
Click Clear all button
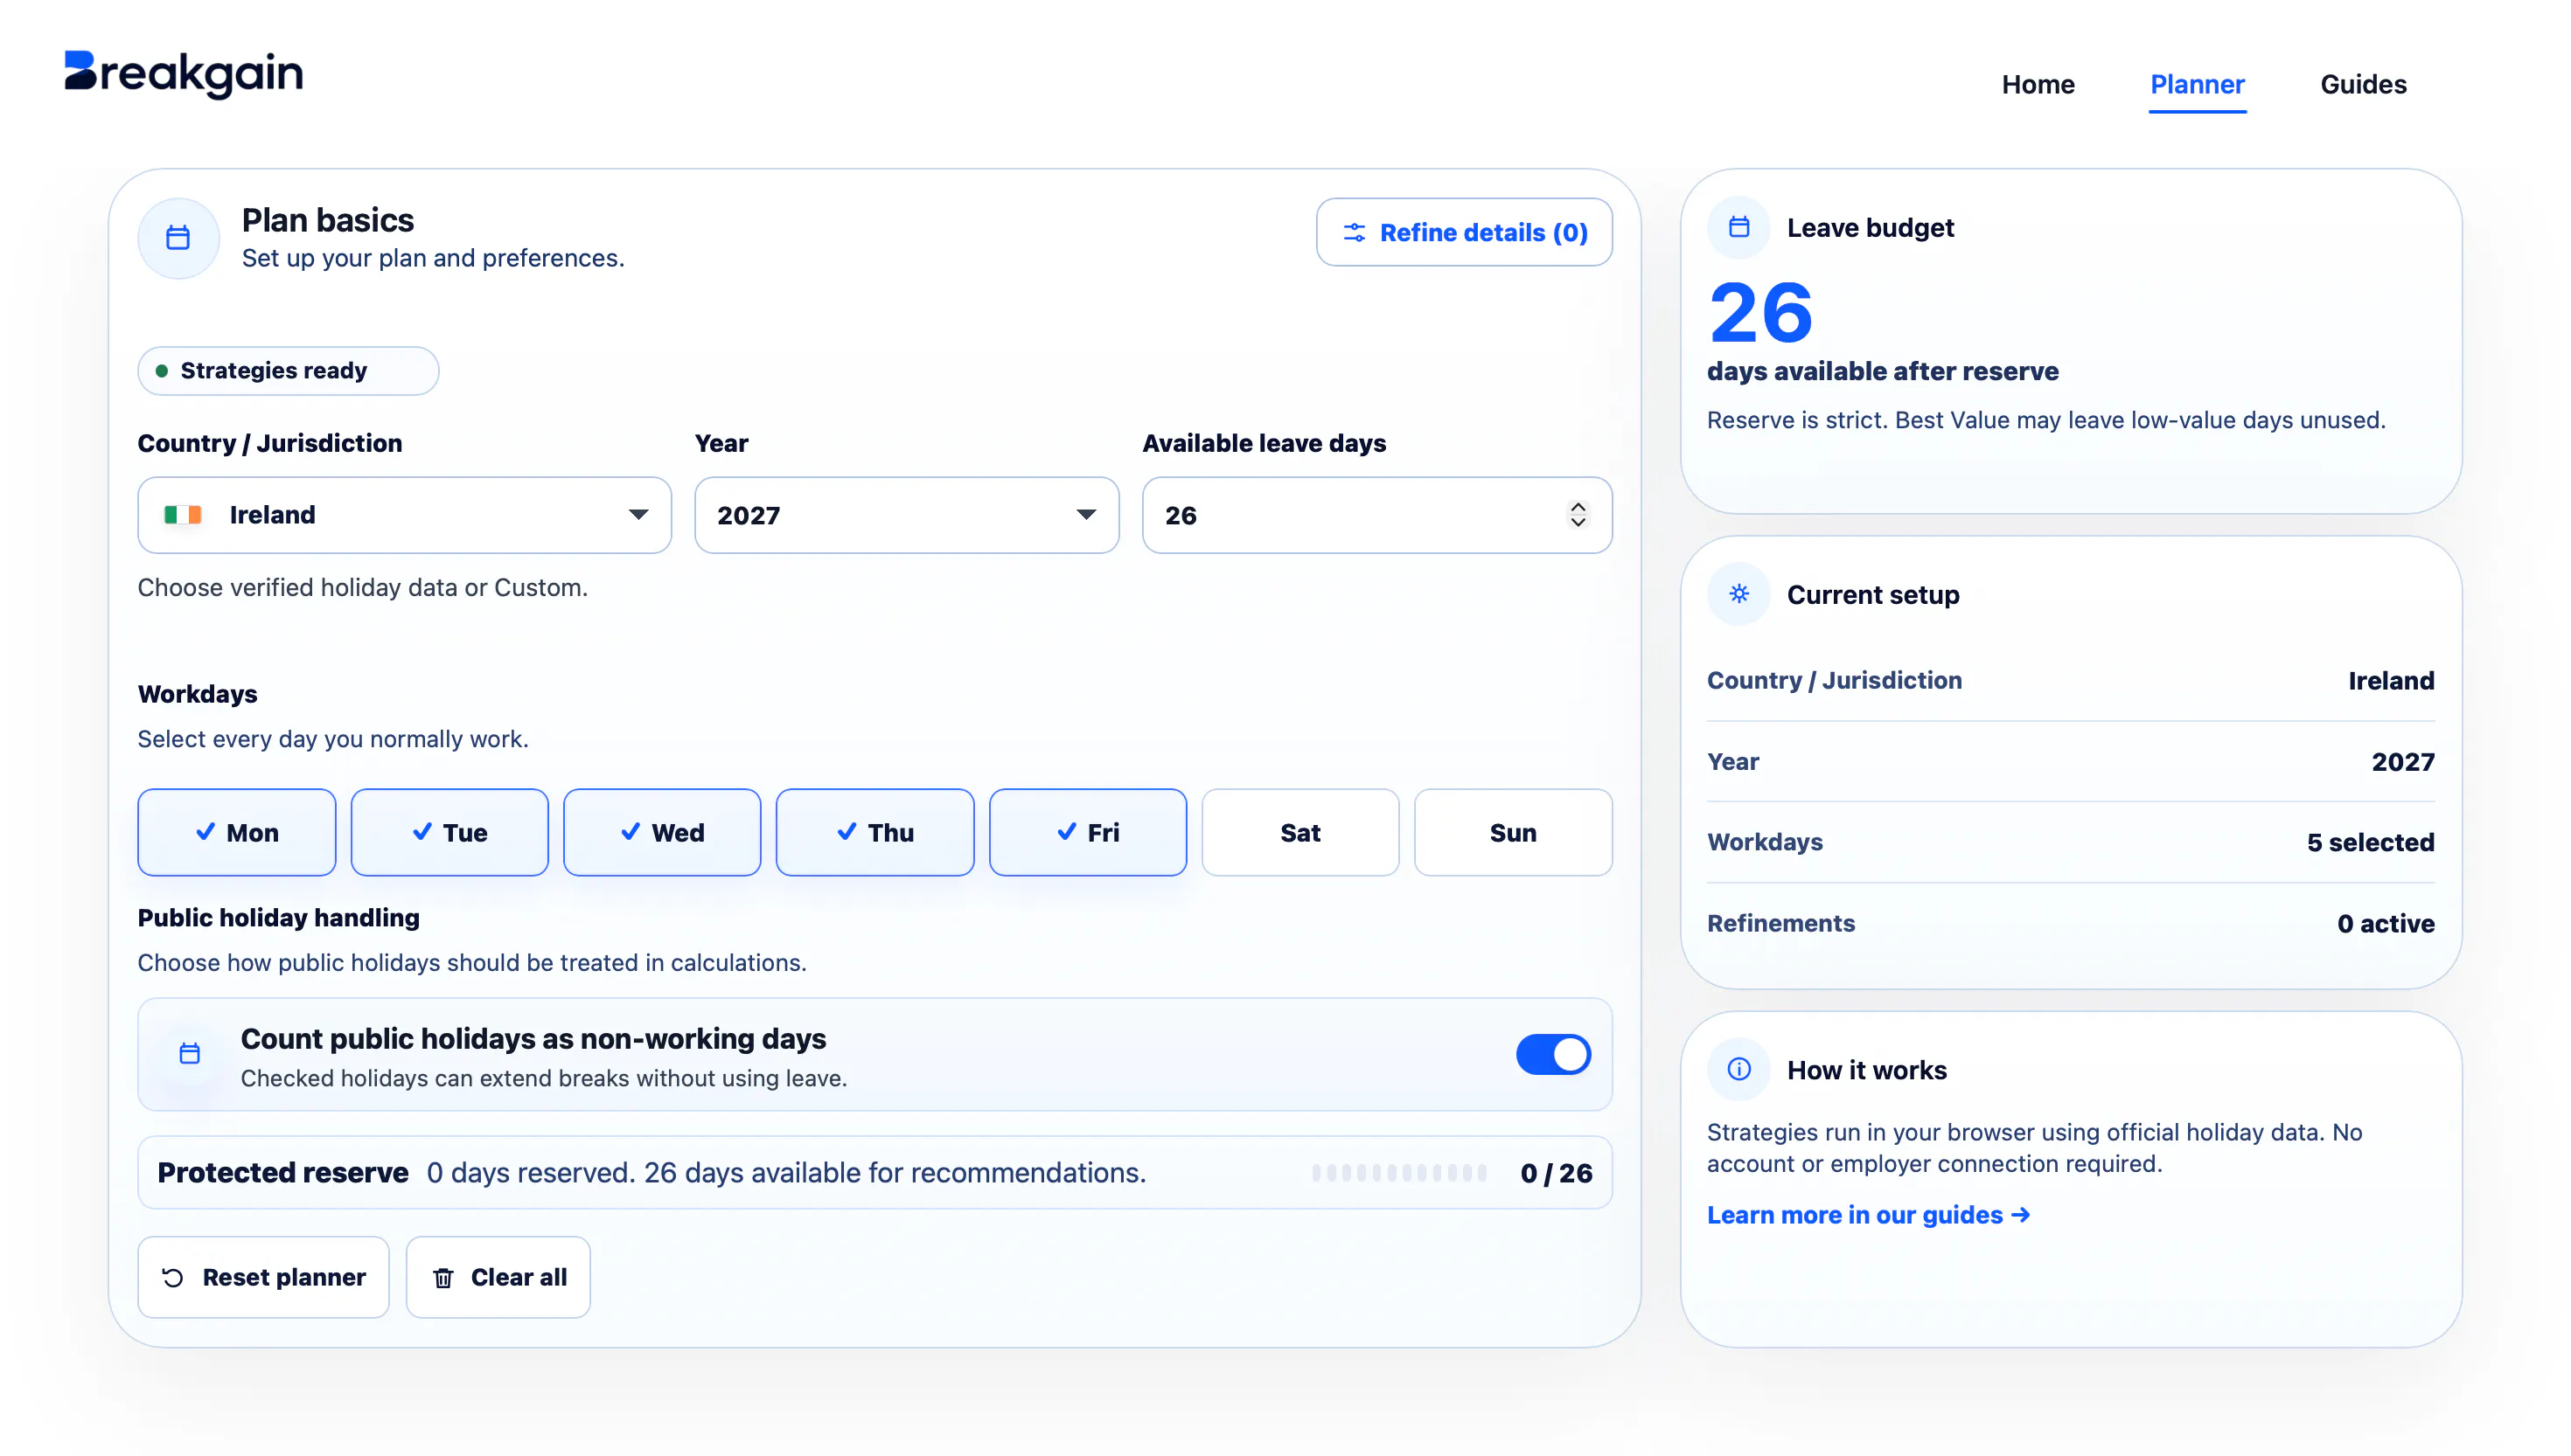pos(498,1277)
